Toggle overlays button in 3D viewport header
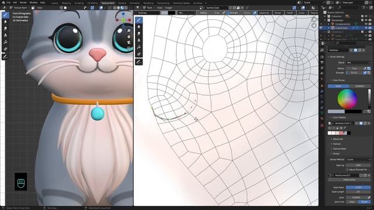374x210 pixels. point(101,8)
